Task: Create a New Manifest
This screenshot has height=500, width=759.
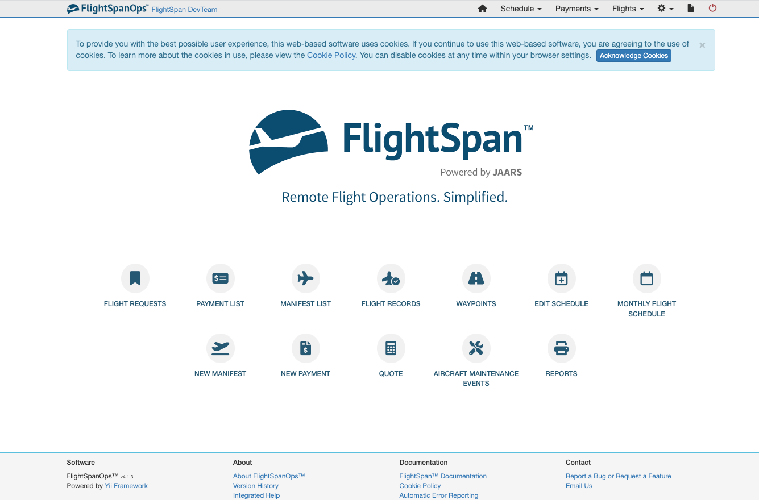Action: pos(220,348)
